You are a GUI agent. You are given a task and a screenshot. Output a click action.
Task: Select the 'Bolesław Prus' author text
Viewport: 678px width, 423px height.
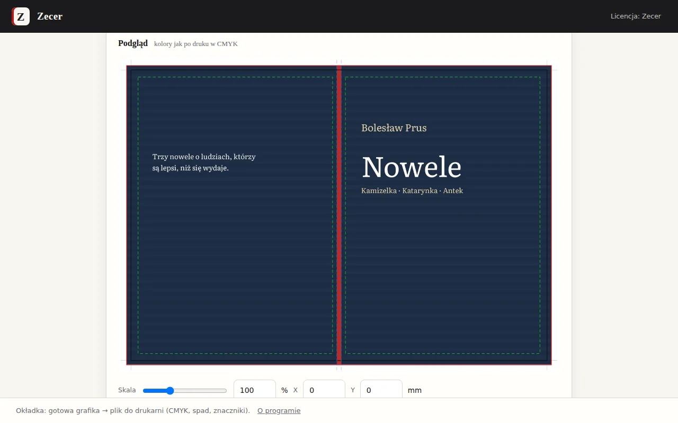(x=394, y=128)
